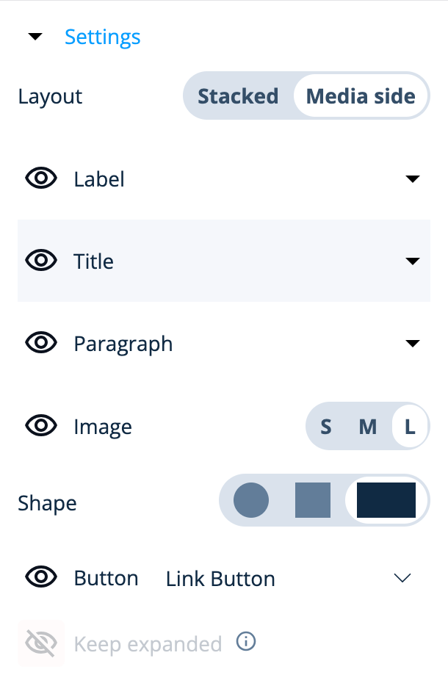Viewport: 448px width, 683px height.
Task: Toggle Label visibility eye icon
Action: (41, 178)
